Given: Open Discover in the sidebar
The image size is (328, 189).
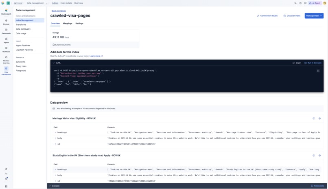Looking at the screenshot, I should 6,22.
